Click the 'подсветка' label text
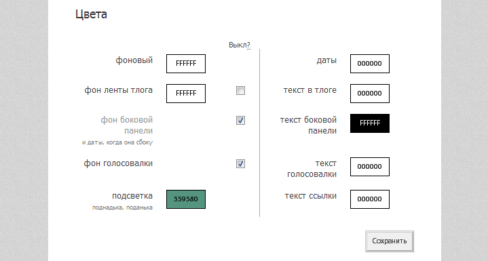This screenshot has height=261, width=488. point(132,196)
